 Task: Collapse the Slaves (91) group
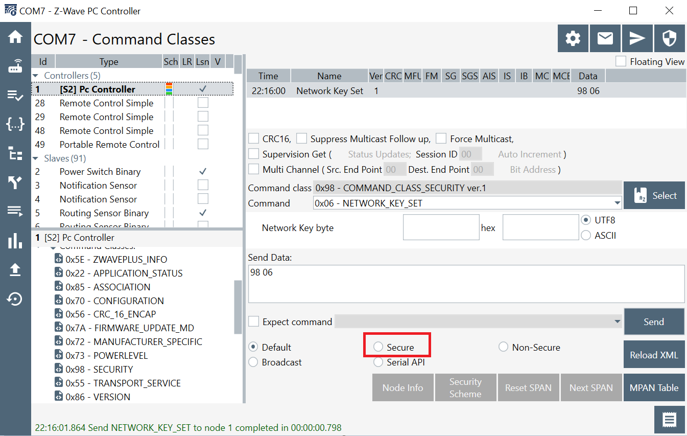35,158
